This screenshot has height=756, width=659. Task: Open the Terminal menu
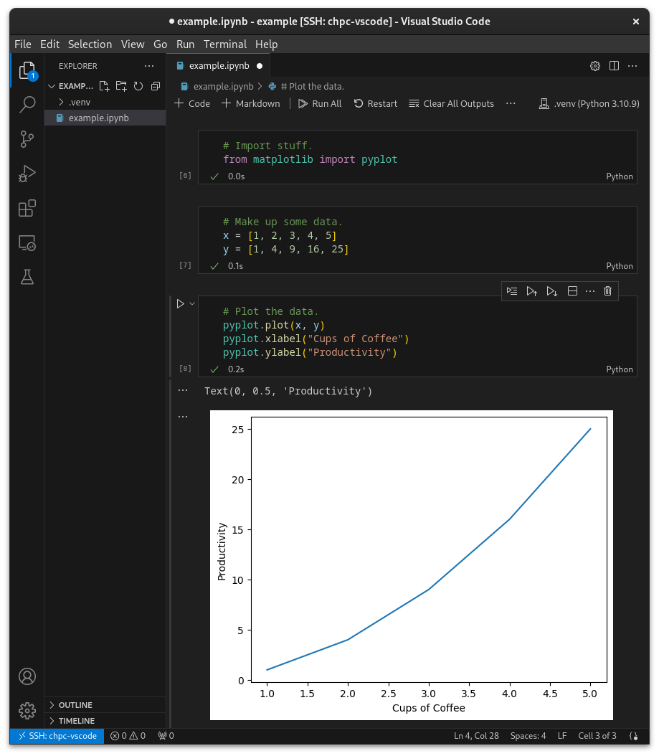(x=224, y=44)
